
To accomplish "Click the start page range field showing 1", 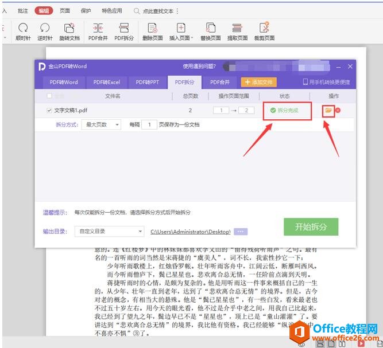I will (x=221, y=111).
